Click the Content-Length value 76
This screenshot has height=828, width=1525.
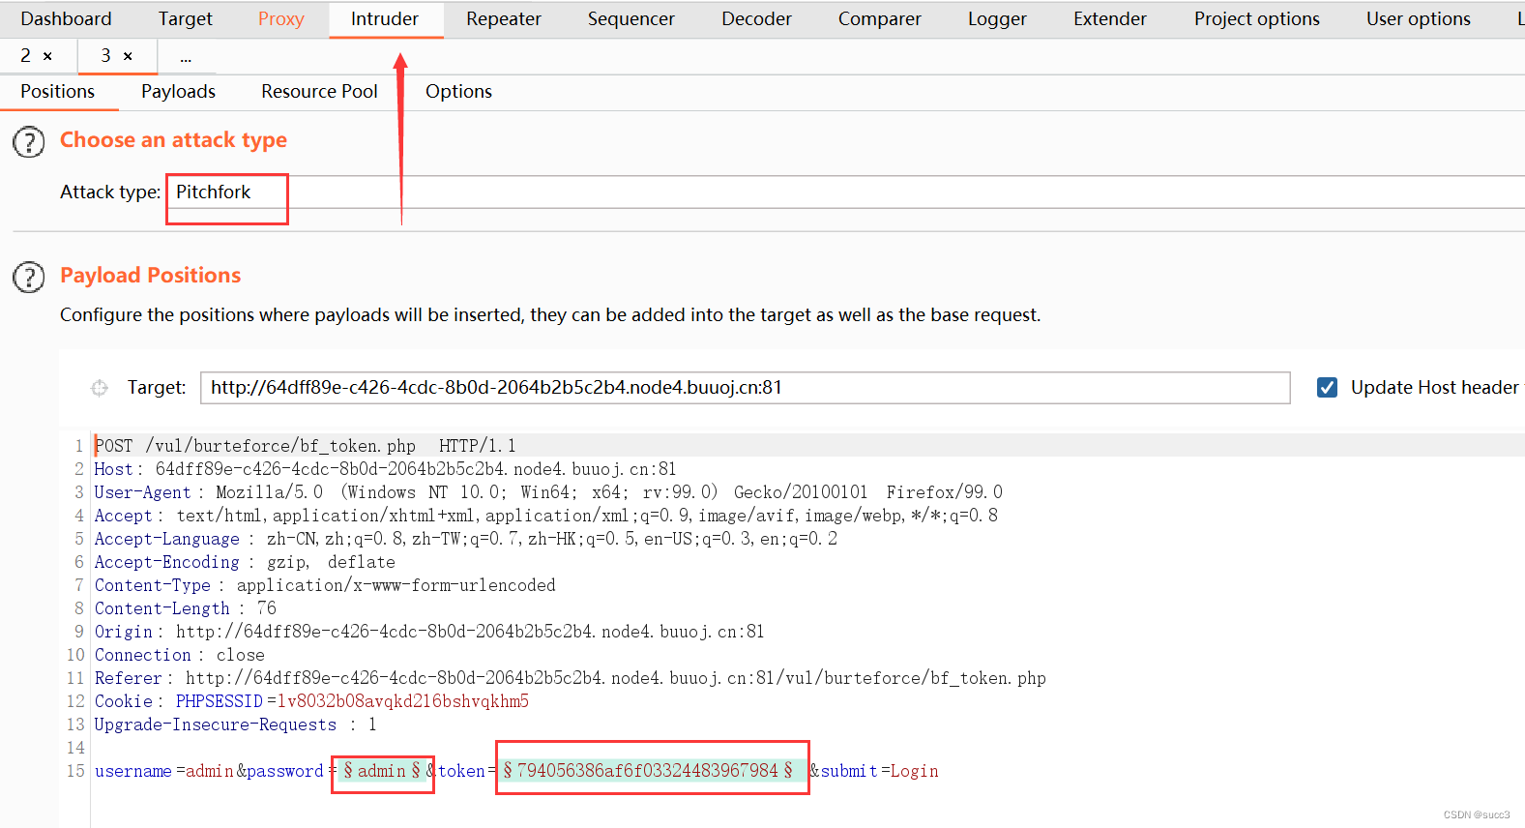[267, 608]
